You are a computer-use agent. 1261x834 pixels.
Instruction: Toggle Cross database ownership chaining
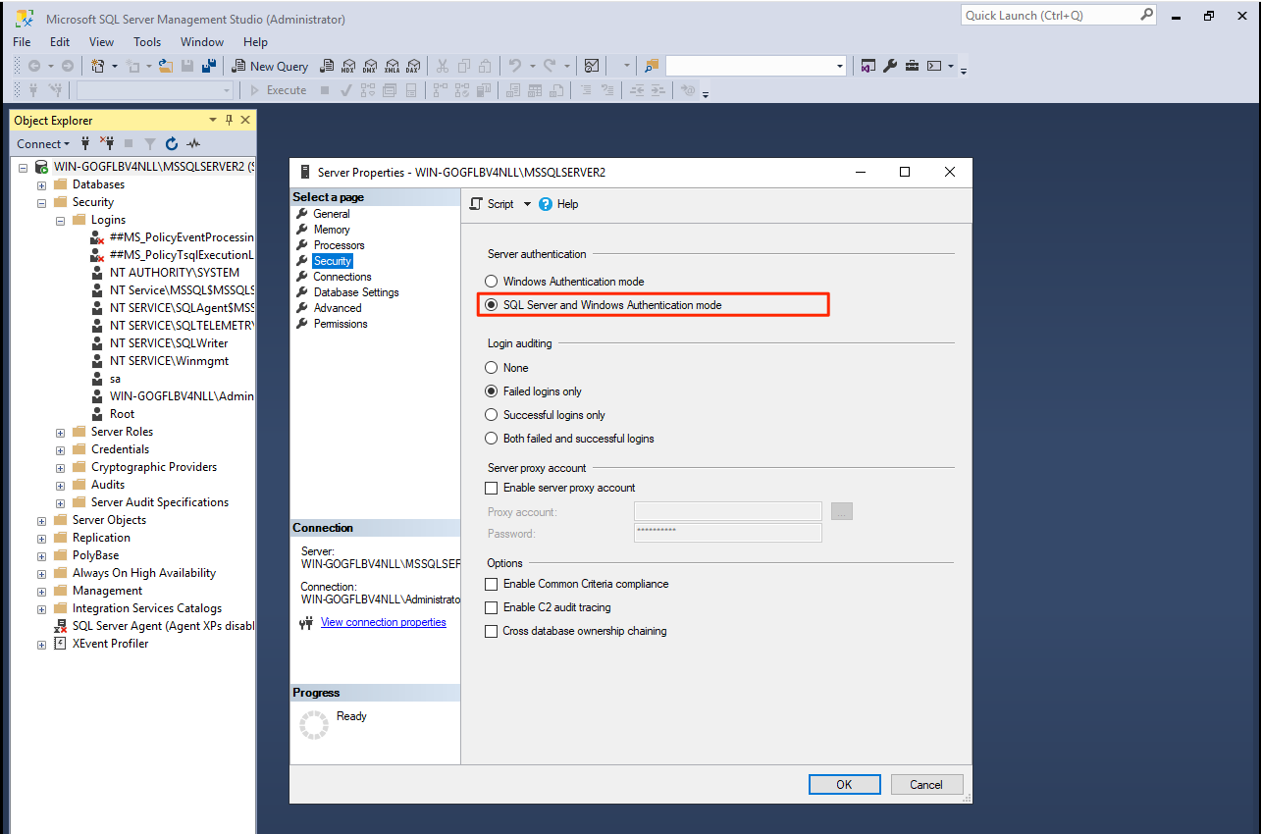[492, 631]
